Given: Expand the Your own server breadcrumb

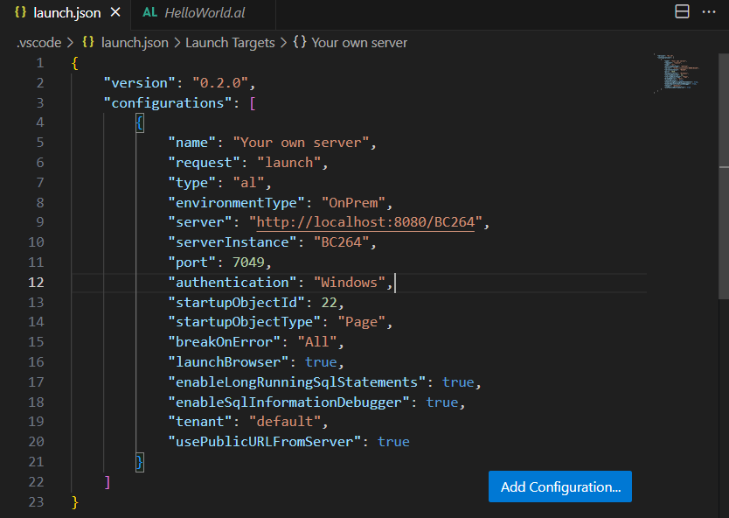Looking at the screenshot, I should [359, 42].
